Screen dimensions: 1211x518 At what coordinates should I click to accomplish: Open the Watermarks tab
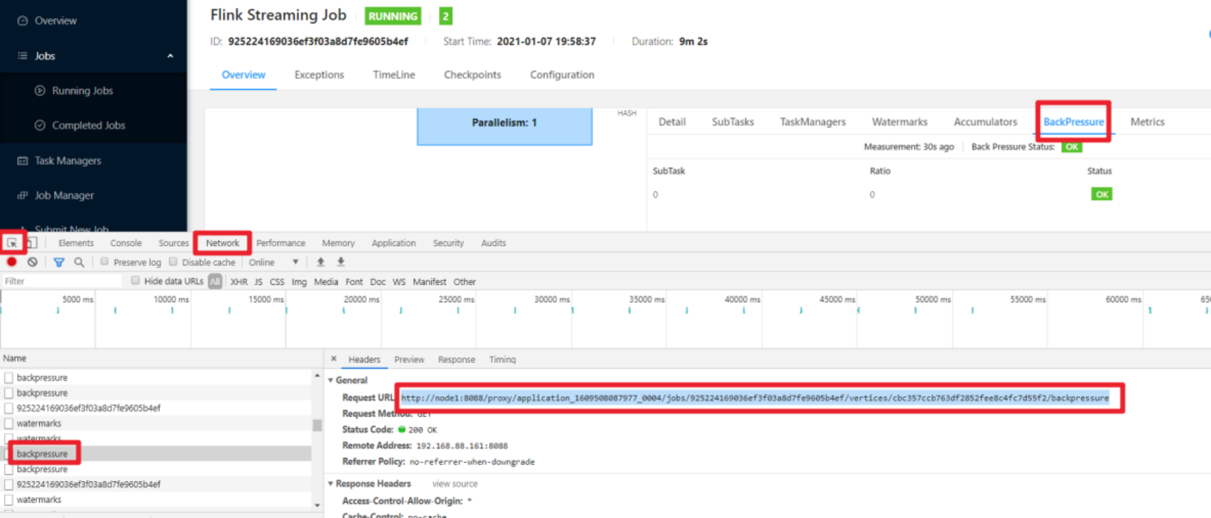click(x=899, y=122)
